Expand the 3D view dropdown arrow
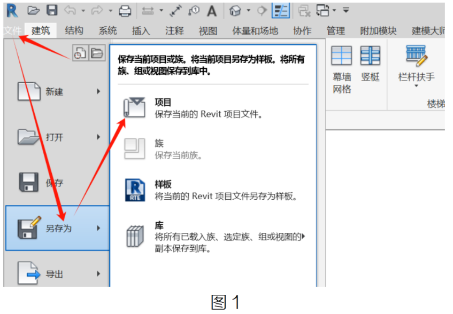Image resolution: width=453 pixels, height=314 pixels. 249,11
